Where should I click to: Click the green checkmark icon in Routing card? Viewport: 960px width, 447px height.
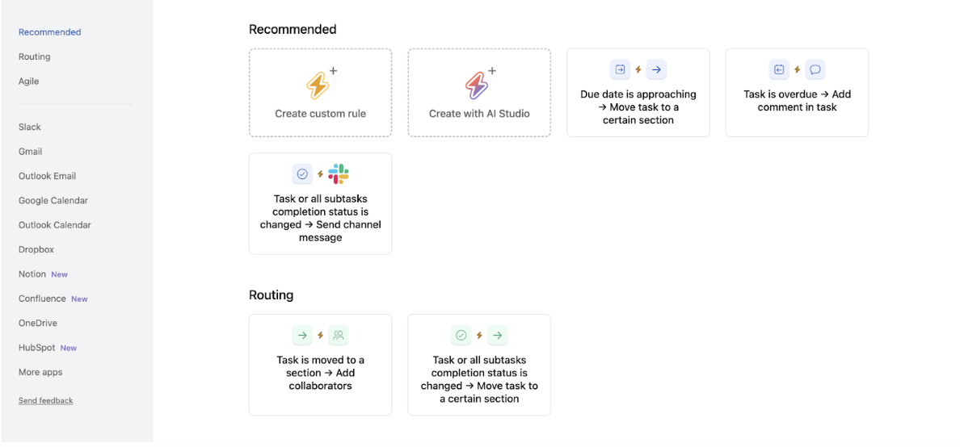coord(461,335)
